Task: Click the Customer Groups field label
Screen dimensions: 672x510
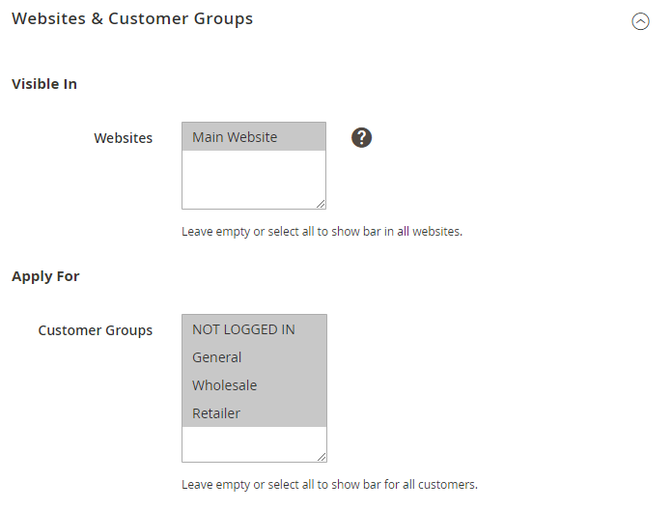Action: point(95,330)
